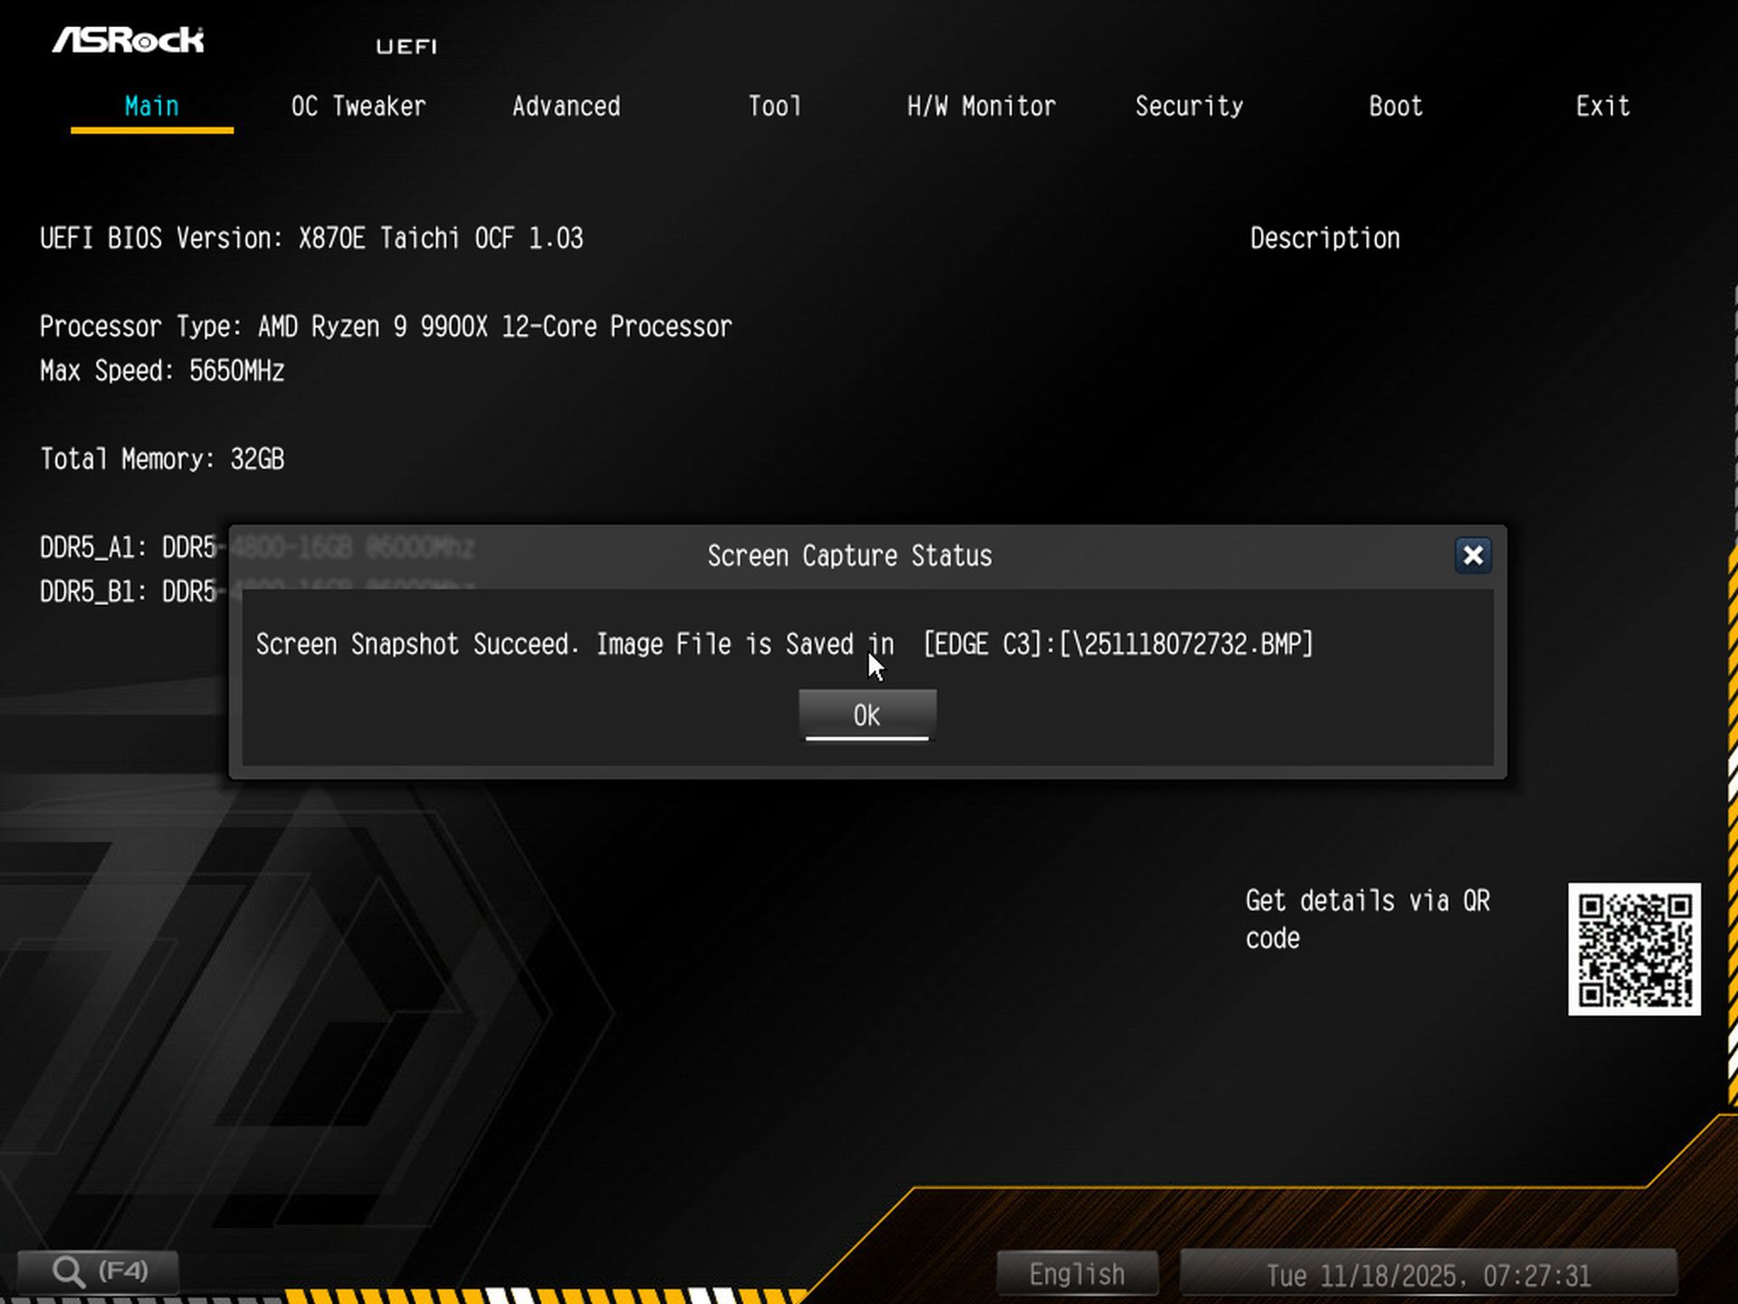Click the Total Memory 32GB line
The height and width of the screenshot is (1304, 1738).
coord(161,459)
